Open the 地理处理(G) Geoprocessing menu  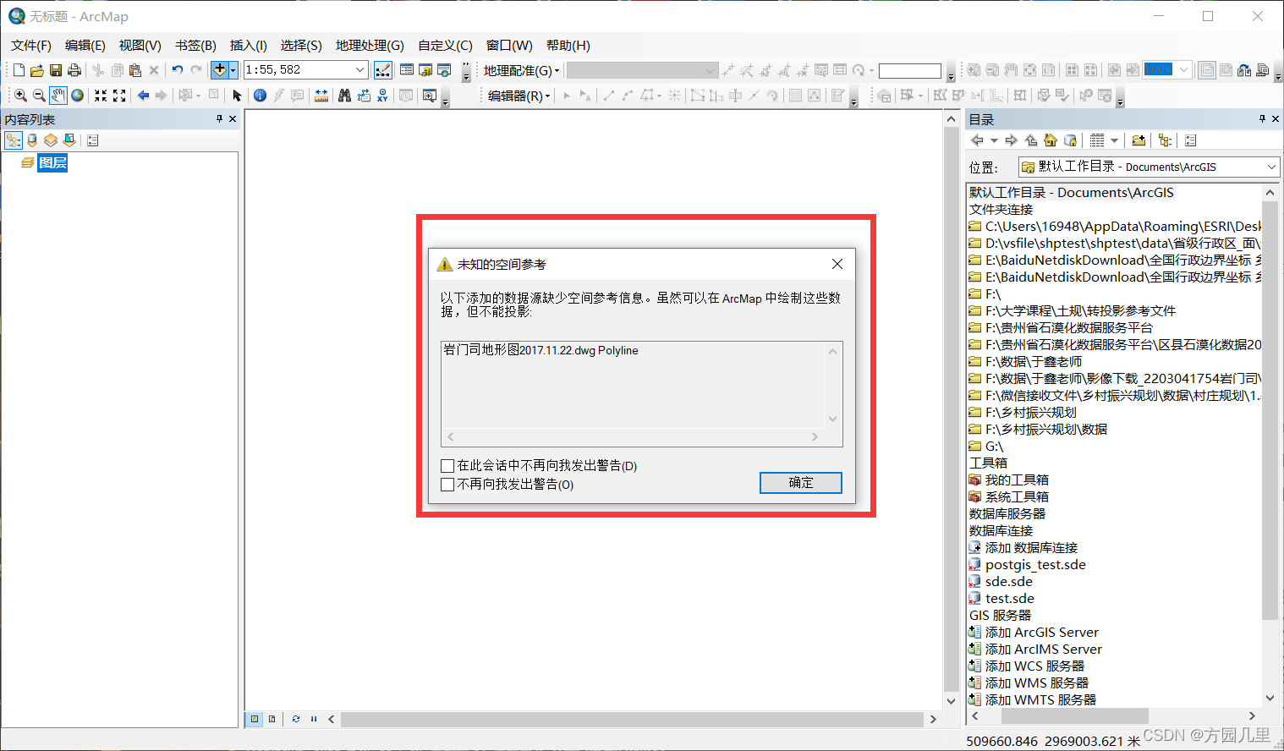tap(370, 46)
